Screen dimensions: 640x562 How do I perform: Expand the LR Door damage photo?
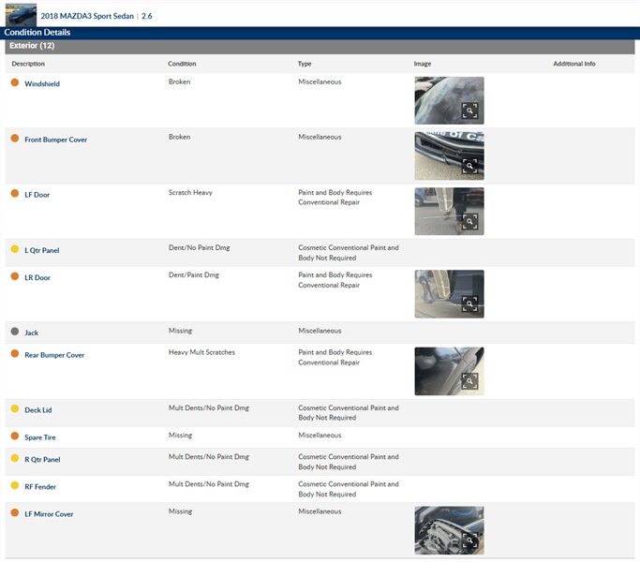(x=469, y=303)
